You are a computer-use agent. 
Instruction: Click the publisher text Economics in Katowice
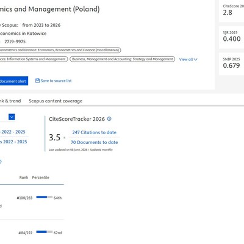tap(23, 34)
